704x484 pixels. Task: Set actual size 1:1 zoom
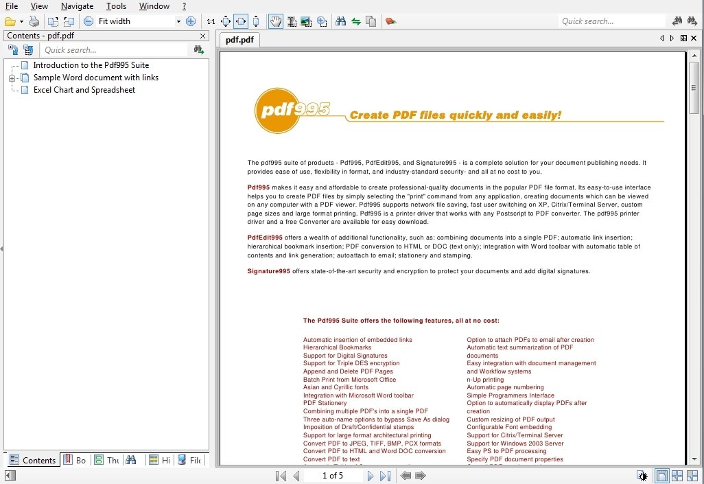click(211, 21)
